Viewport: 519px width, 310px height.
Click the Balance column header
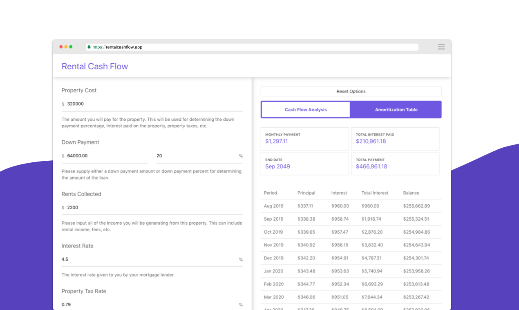click(411, 193)
